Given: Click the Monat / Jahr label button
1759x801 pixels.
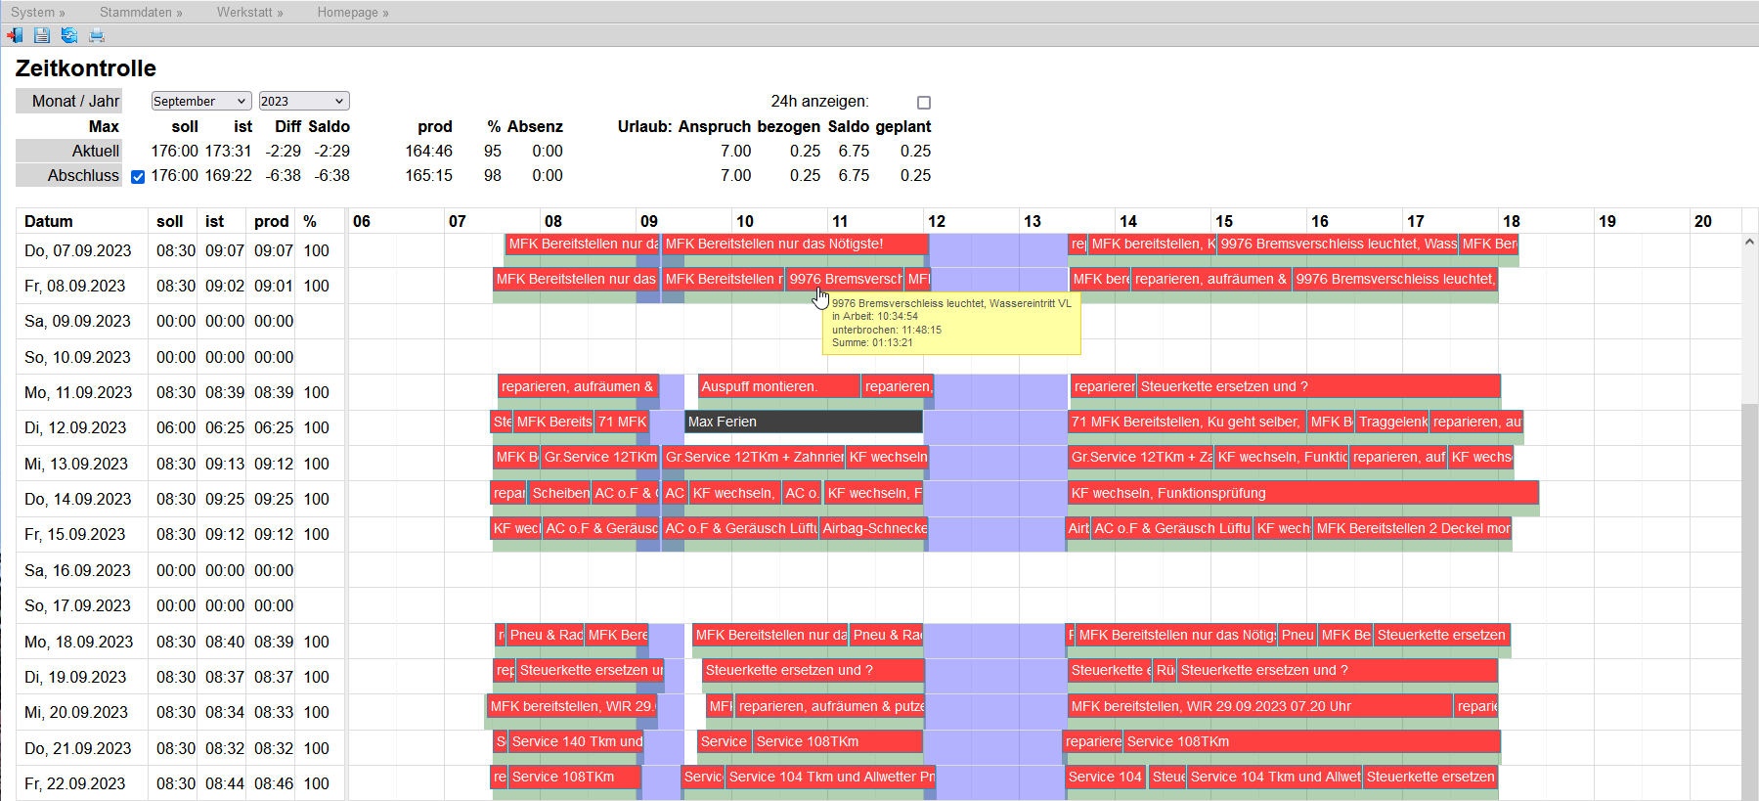Looking at the screenshot, I should pos(68,101).
